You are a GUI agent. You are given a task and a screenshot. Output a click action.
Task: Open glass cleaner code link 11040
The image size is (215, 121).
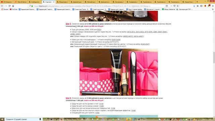pyautogui.click(x=133, y=111)
